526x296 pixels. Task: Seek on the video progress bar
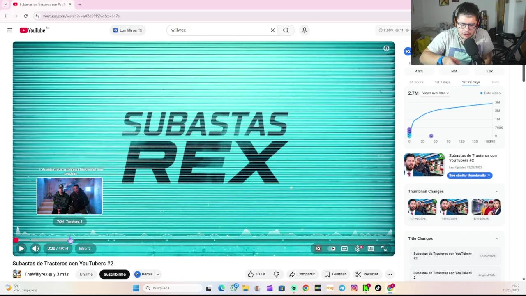click(204, 240)
